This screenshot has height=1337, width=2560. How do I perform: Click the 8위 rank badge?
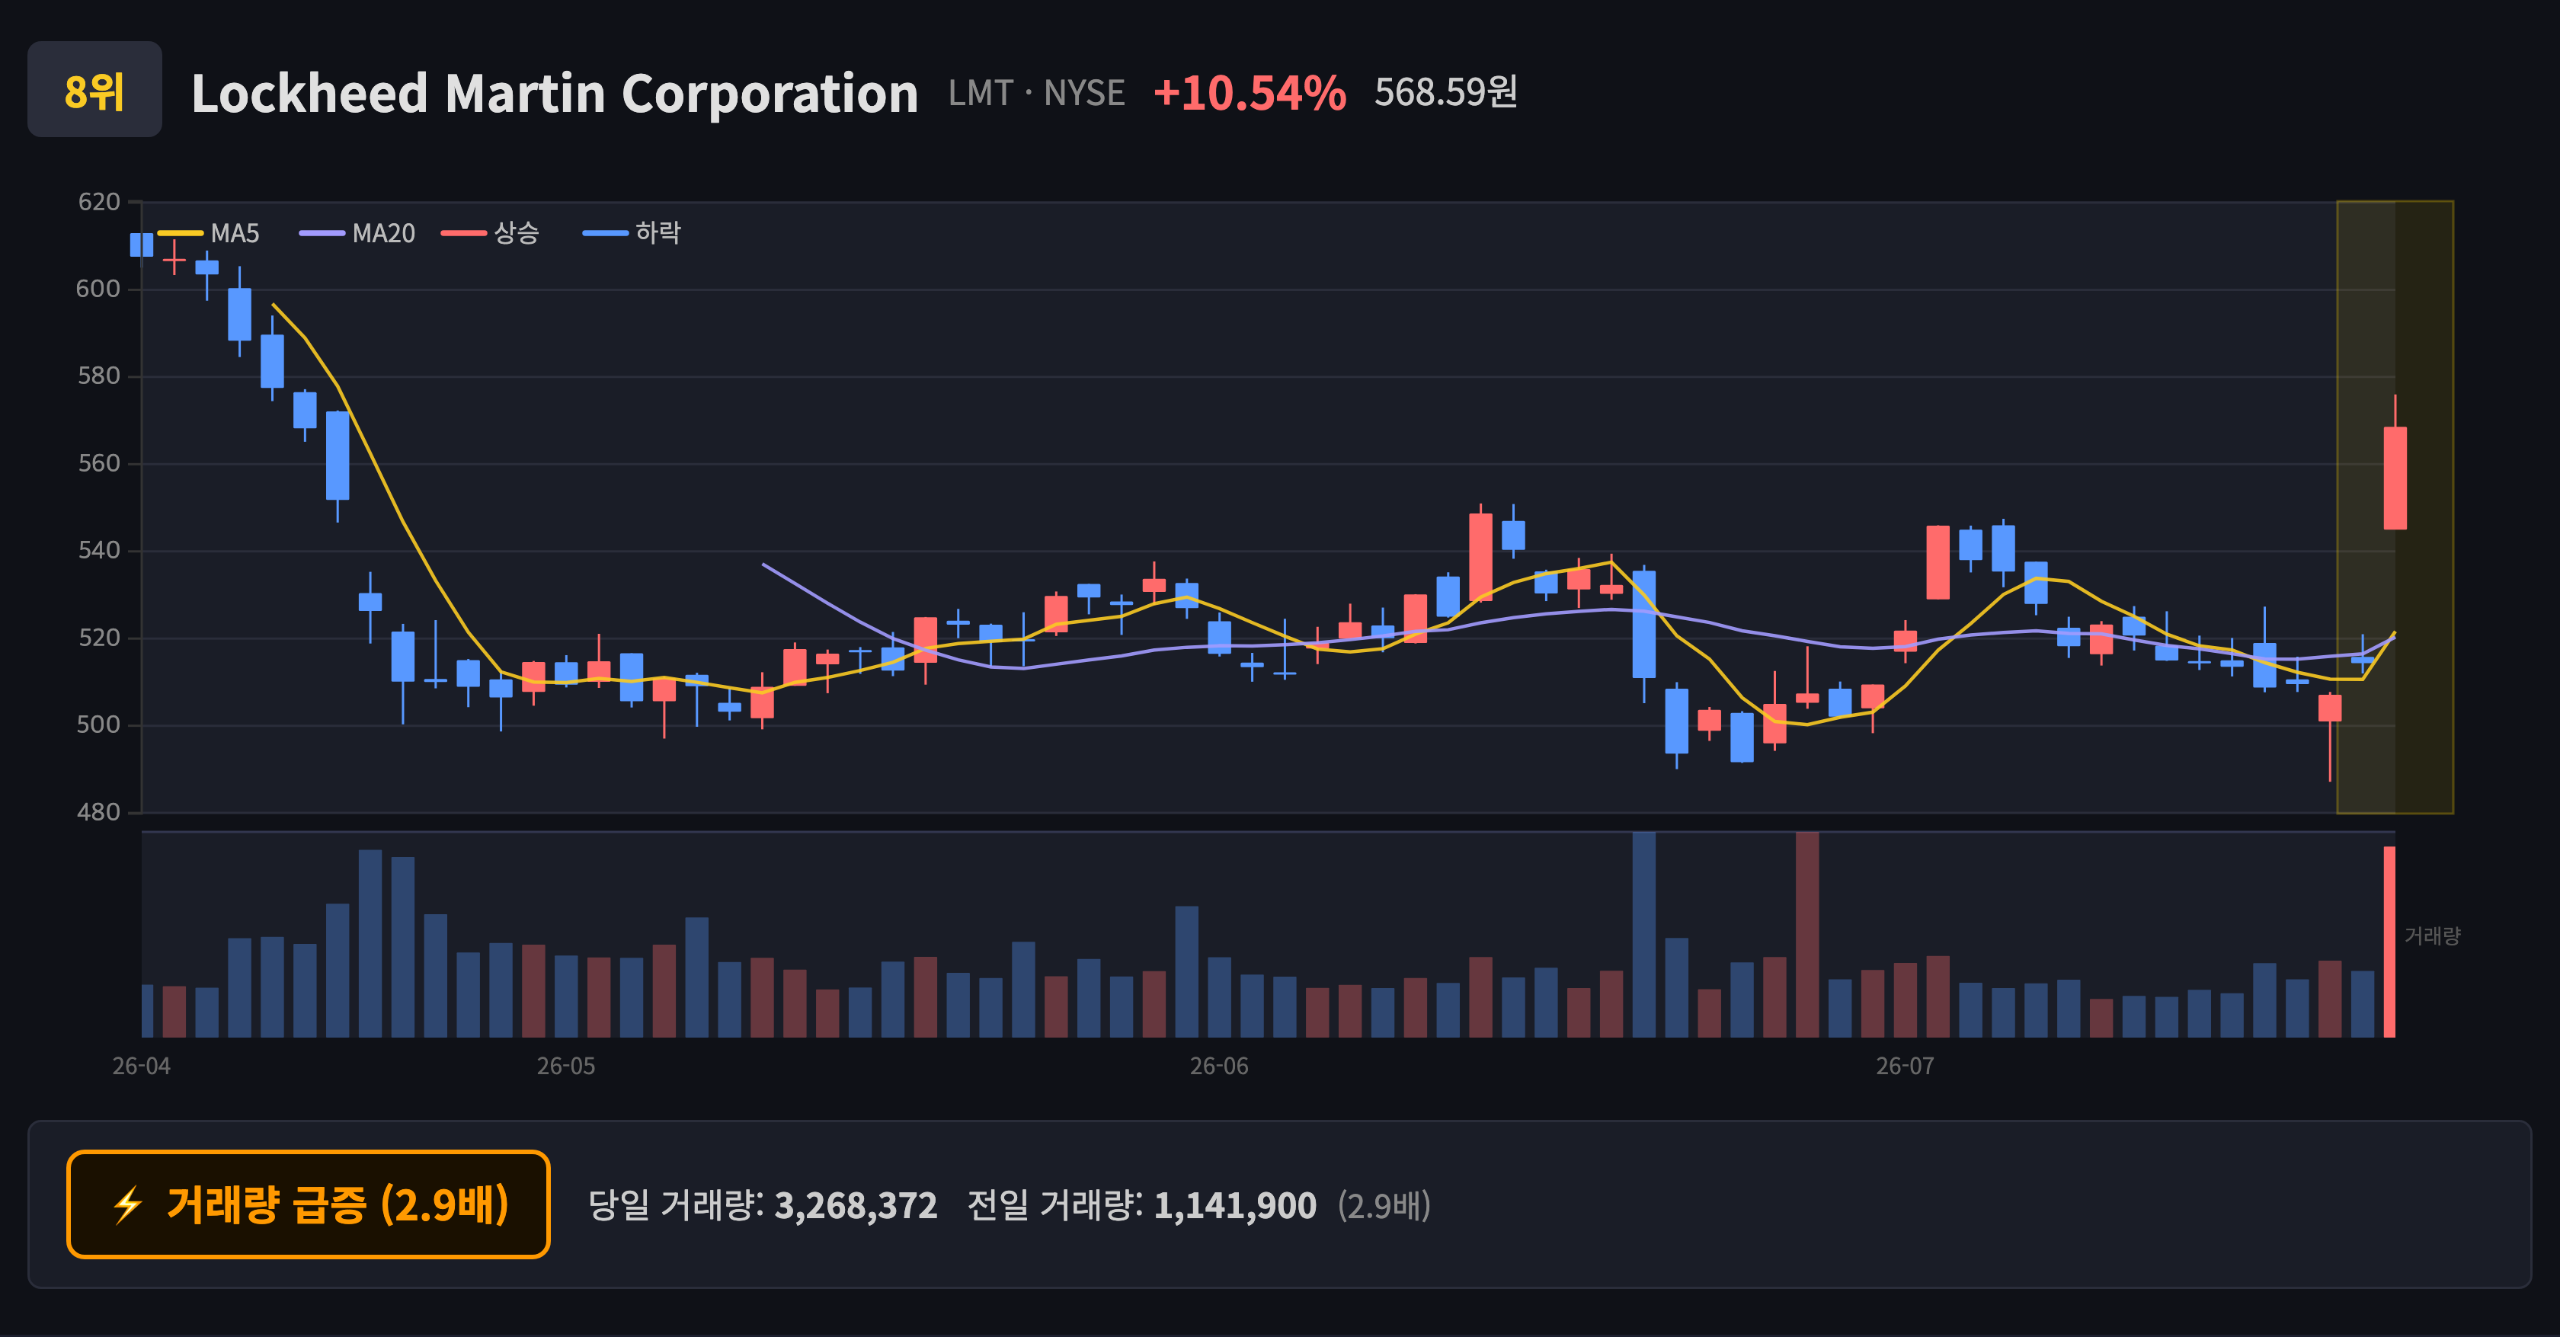coord(94,89)
